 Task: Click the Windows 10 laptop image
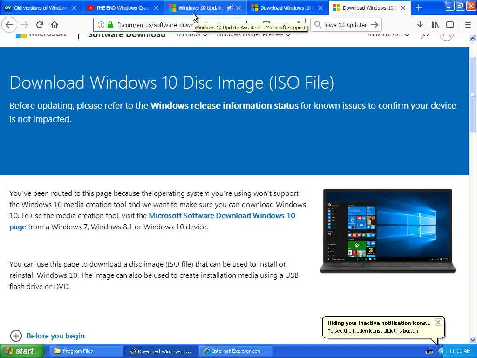pos(388,231)
